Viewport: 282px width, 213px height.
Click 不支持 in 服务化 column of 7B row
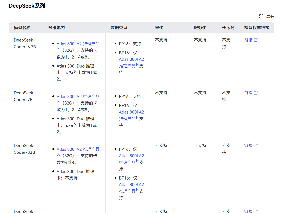click(x=200, y=93)
